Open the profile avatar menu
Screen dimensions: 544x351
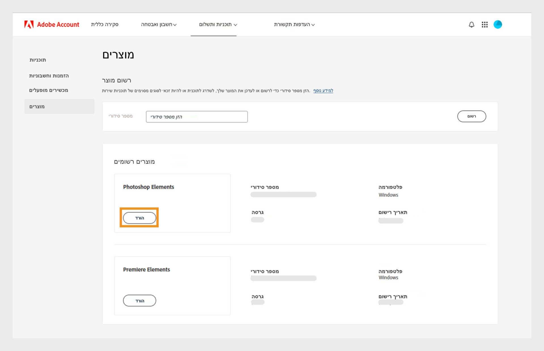tap(498, 25)
